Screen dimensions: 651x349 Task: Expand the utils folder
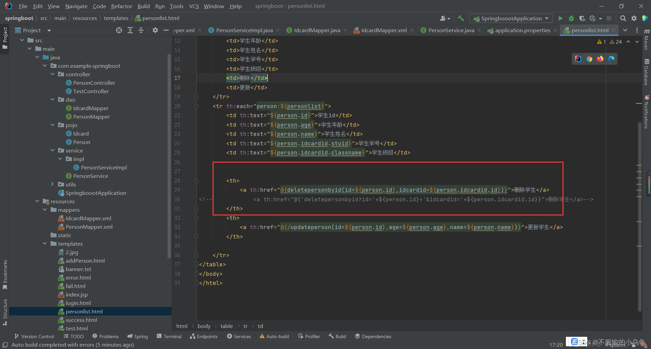(x=53, y=184)
